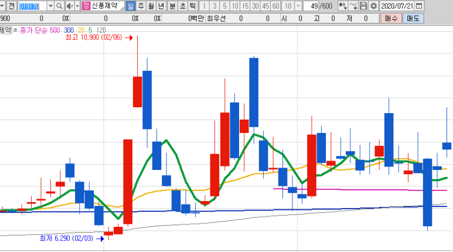
Task: Click the magnifier stock search icon
Action: point(59,6)
